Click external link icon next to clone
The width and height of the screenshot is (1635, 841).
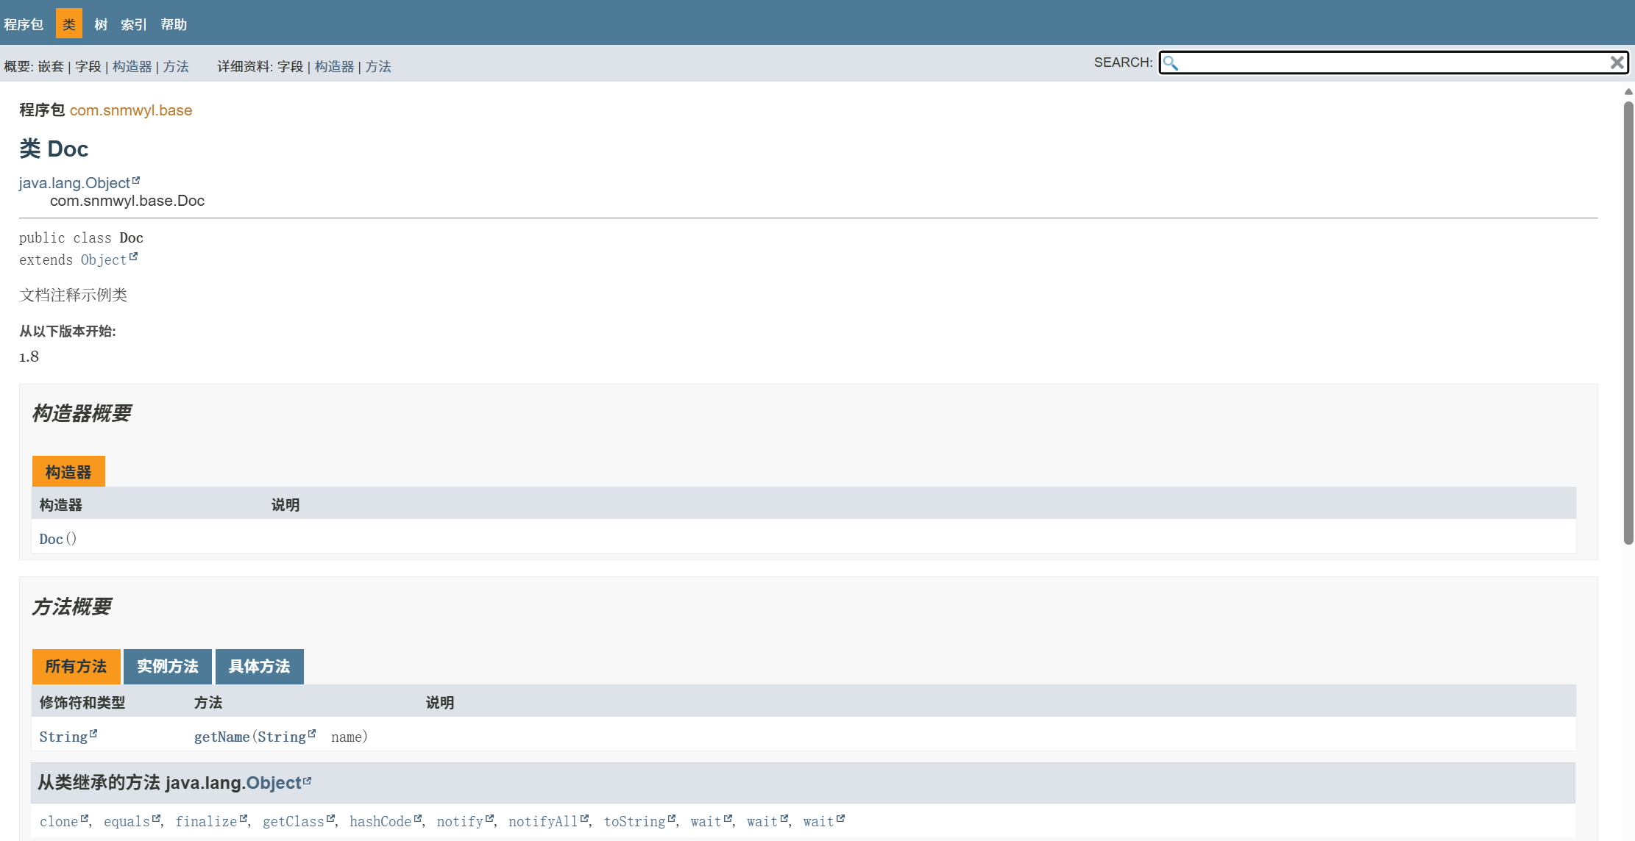coord(85,818)
